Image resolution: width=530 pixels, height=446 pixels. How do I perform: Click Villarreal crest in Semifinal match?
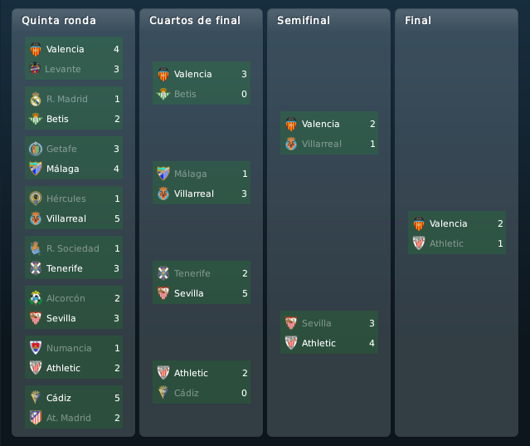coord(290,144)
